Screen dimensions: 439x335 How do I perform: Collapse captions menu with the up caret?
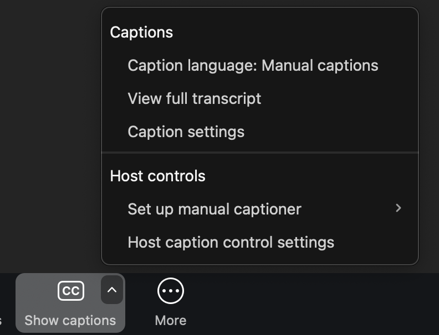pyautogui.click(x=112, y=290)
